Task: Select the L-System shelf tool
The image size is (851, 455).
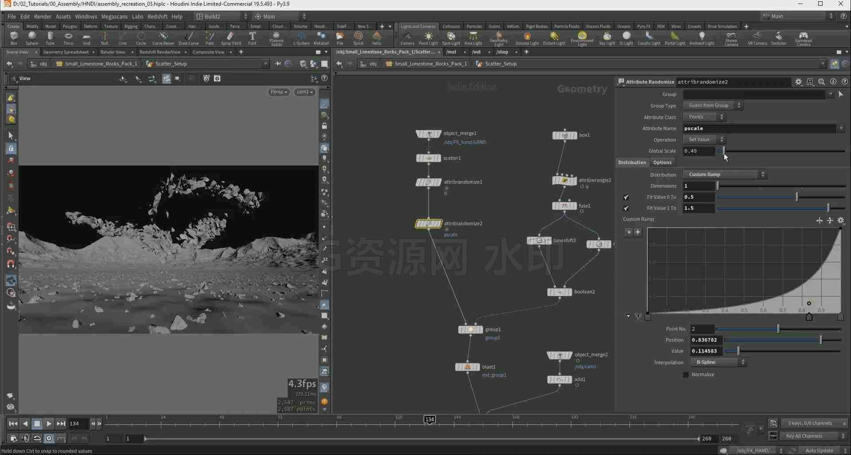Action: click(301, 38)
